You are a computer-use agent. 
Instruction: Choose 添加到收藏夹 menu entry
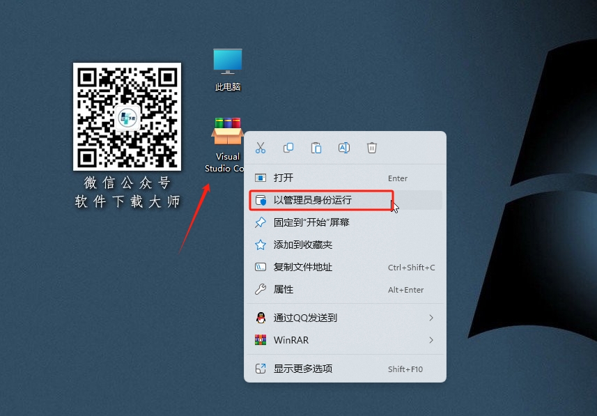coord(345,245)
